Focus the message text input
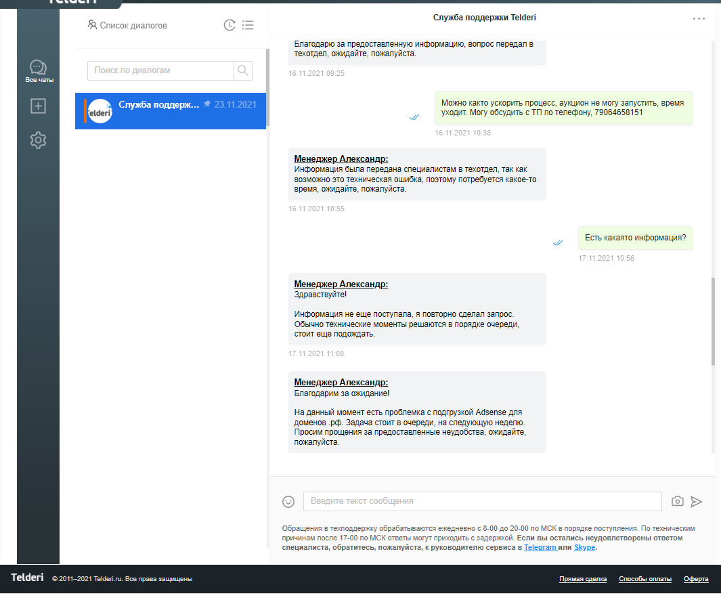The image size is (721, 602). tap(482, 501)
